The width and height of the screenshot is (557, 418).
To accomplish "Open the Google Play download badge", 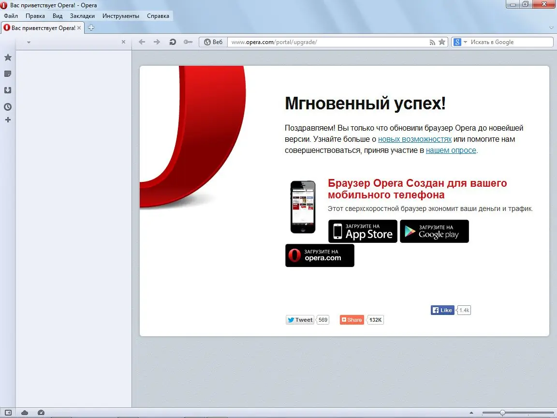I will (x=435, y=231).
